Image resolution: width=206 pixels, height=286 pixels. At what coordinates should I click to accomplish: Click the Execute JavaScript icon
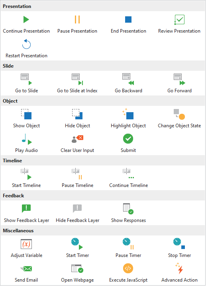click(128, 268)
